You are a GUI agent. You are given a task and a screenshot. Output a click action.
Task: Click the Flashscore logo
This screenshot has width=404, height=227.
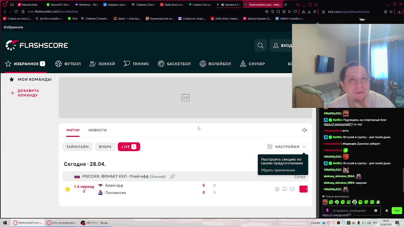(37, 45)
